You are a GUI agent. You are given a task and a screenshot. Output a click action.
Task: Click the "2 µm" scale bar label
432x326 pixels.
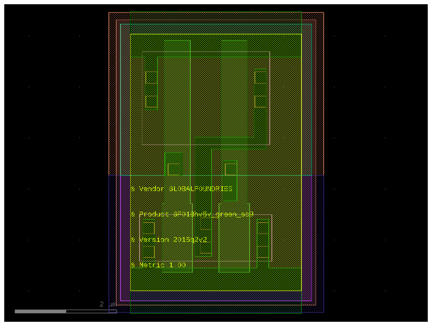pyautogui.click(x=108, y=304)
